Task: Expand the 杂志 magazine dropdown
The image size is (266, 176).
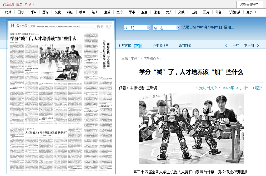Action: coord(178,27)
